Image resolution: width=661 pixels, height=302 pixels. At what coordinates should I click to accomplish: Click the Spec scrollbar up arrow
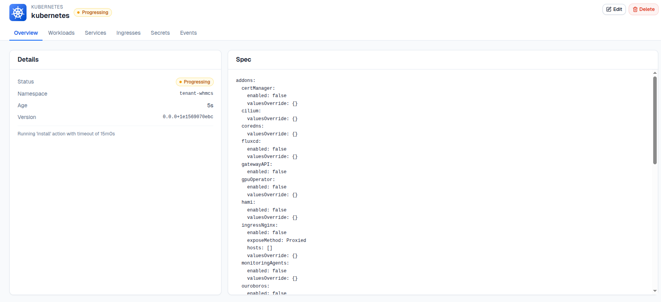tap(655, 73)
